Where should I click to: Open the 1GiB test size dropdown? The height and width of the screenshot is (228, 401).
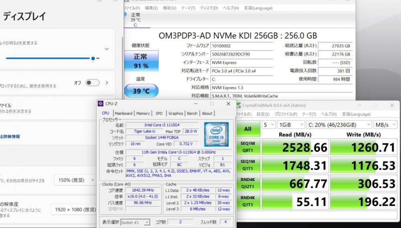(291, 125)
